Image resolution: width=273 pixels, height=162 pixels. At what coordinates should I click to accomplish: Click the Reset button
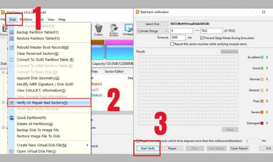pos(230,130)
